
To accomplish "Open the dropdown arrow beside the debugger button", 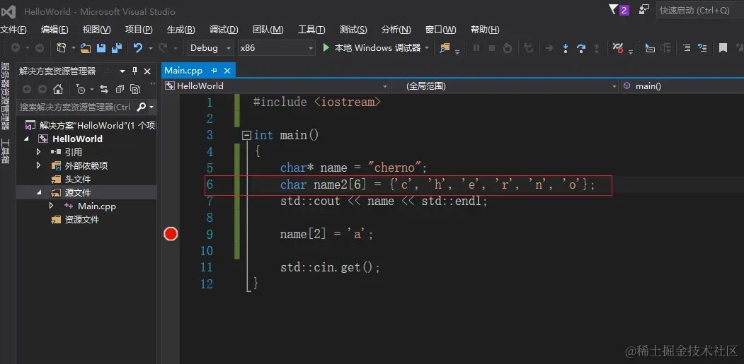I will (427, 48).
